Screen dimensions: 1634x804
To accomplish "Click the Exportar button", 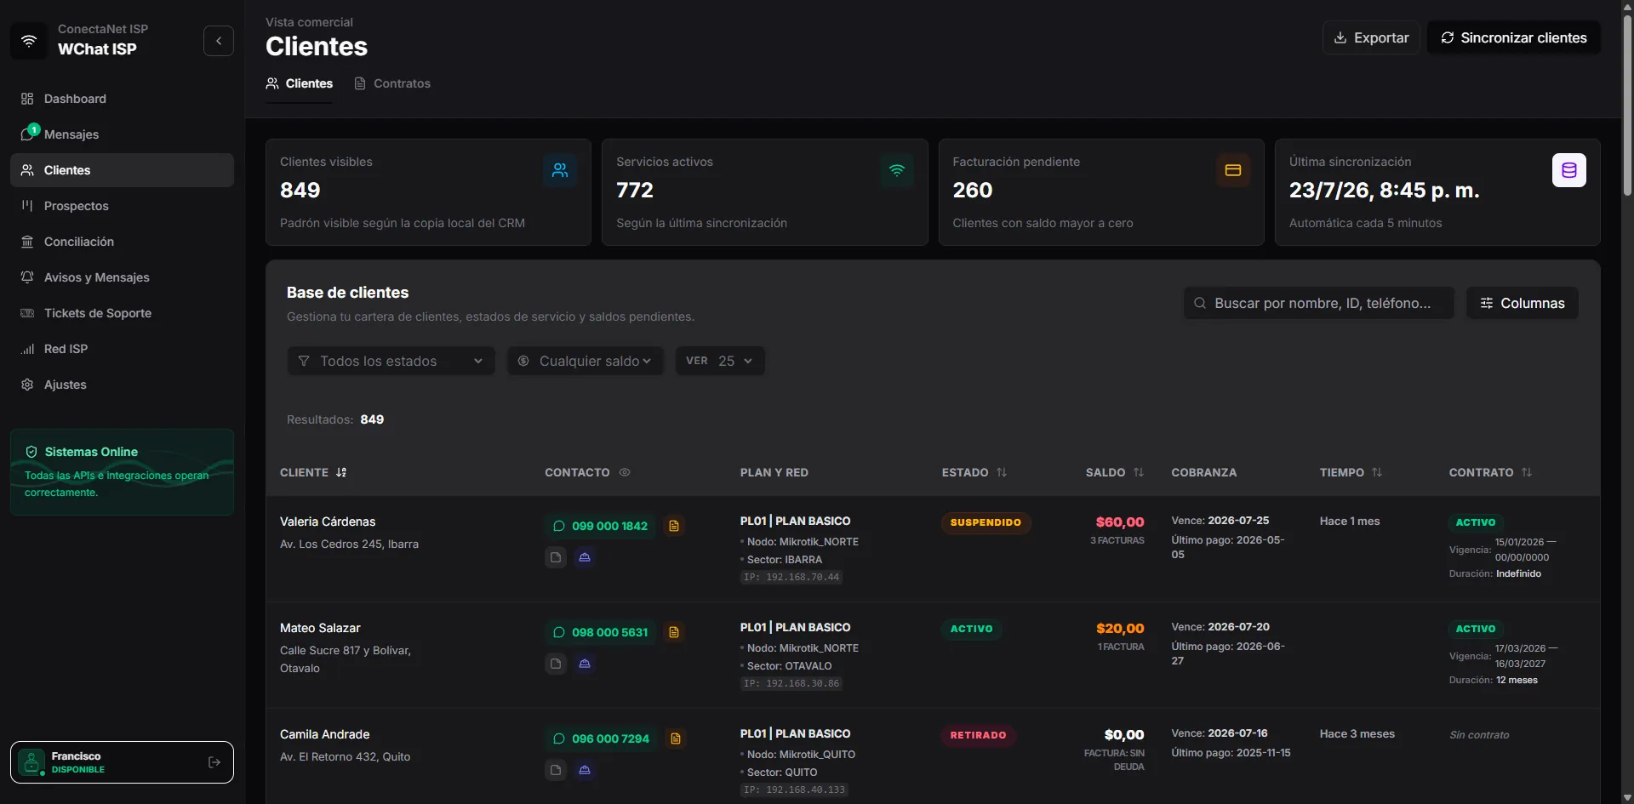I will click(x=1371, y=37).
